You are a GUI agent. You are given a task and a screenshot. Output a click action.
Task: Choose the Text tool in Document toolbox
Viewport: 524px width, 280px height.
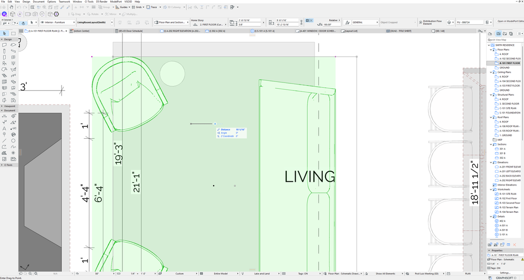(x=5, y=128)
